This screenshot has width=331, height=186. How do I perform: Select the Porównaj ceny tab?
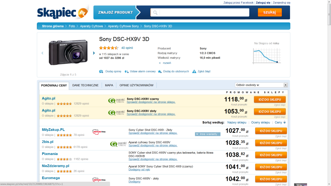[x=54, y=85]
